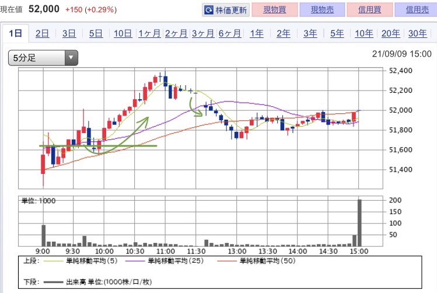The image size is (437, 293).
Task: Click the arrow on the 5分足 dropdown
Action: pyautogui.click(x=71, y=58)
